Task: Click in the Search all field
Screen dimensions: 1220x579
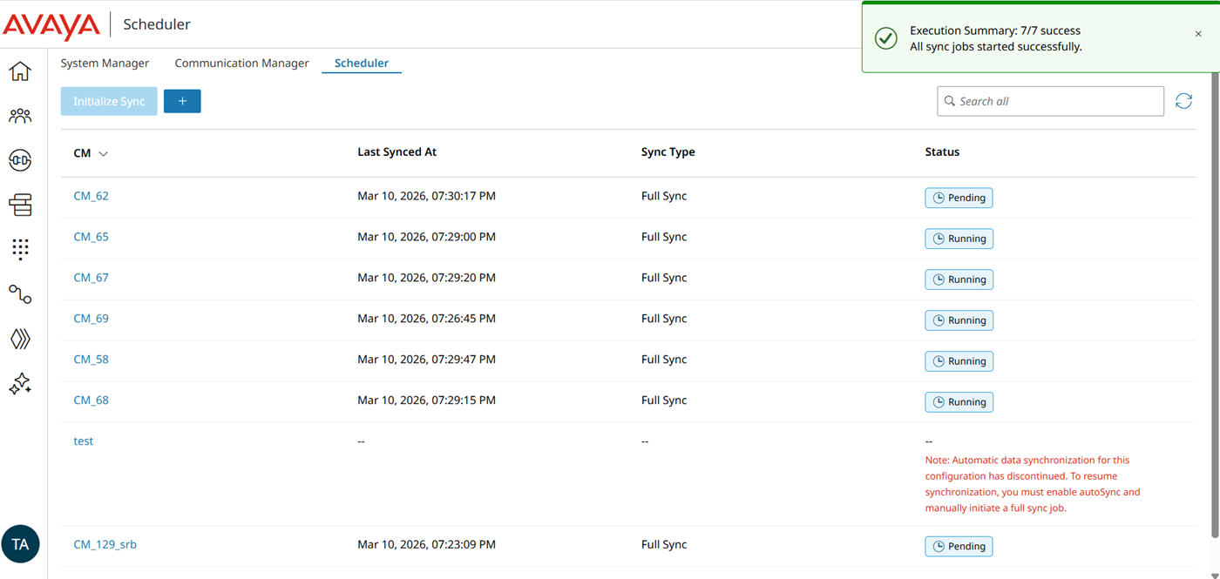Action: coord(1050,101)
